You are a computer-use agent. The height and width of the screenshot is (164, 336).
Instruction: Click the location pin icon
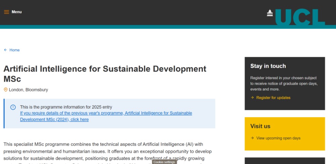pyautogui.click(x=5, y=90)
